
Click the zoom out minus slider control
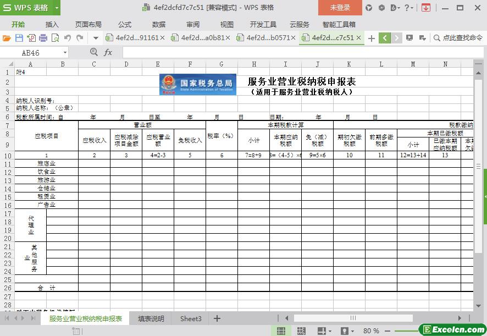click(389, 331)
